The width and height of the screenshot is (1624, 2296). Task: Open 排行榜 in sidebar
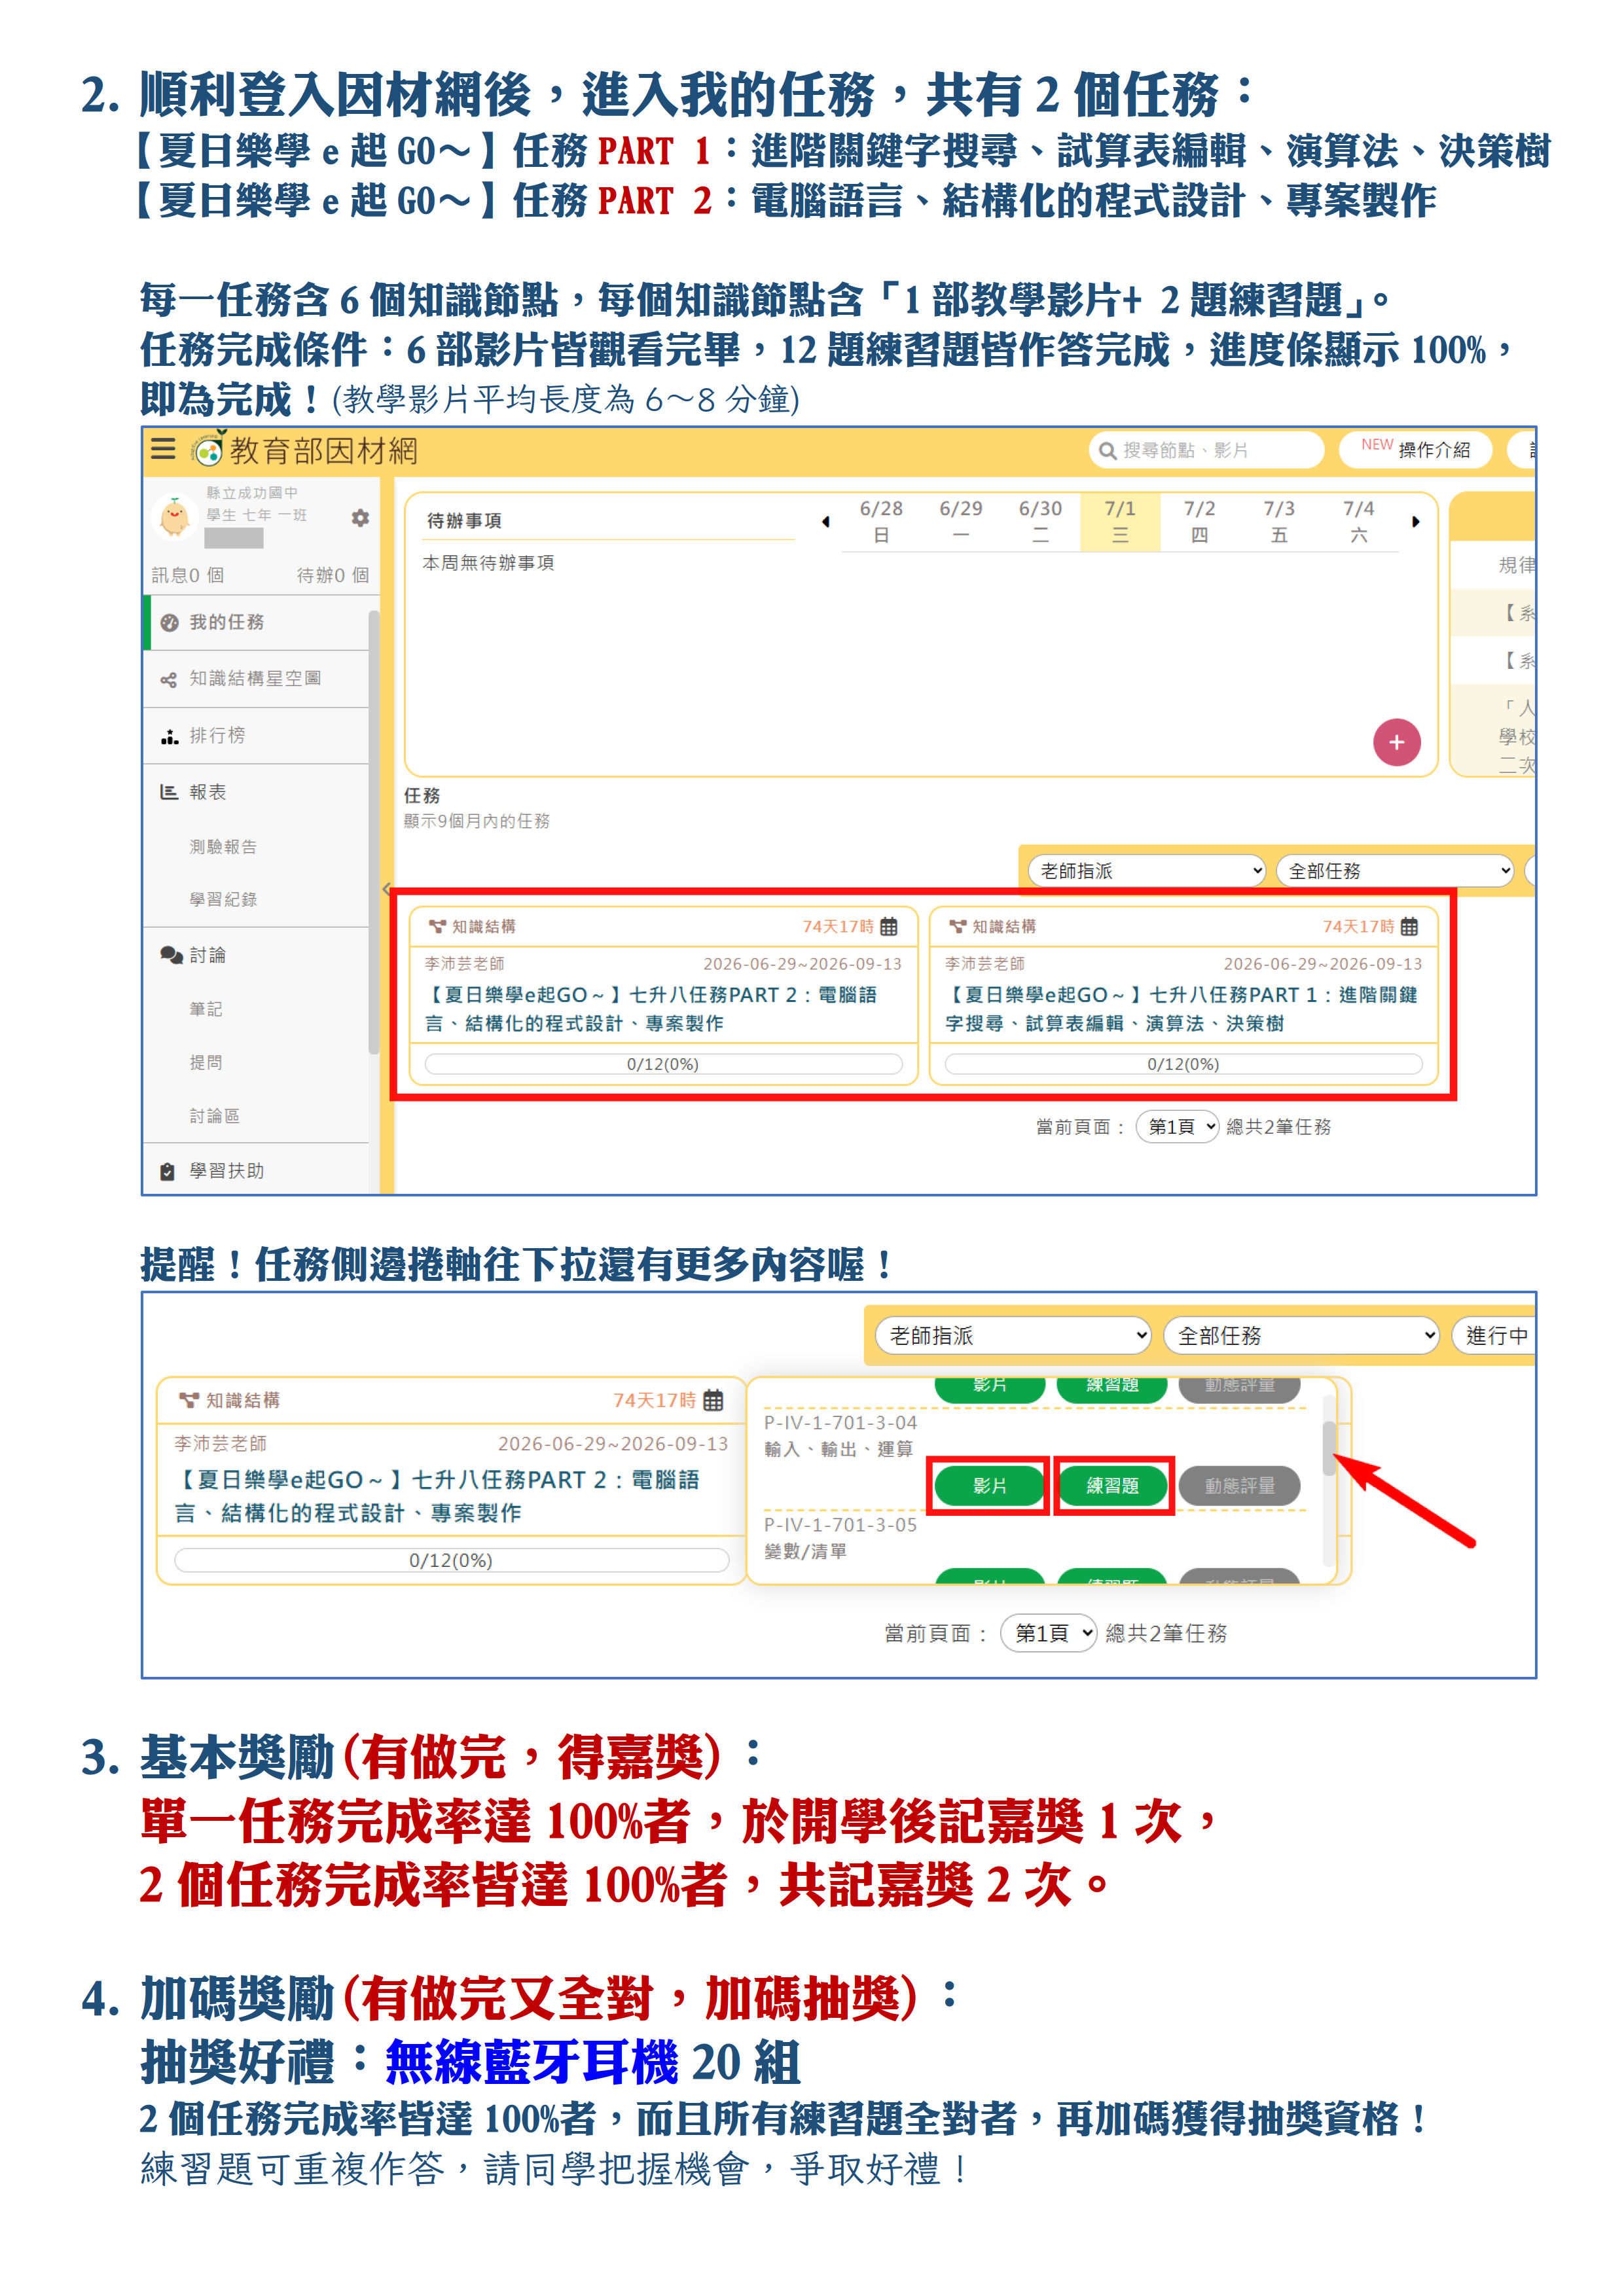[x=256, y=736]
